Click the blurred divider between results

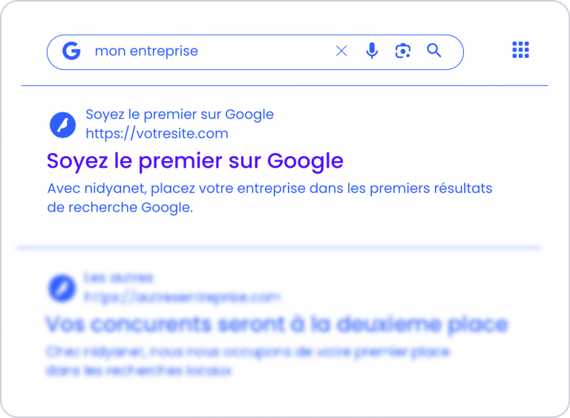(x=279, y=246)
